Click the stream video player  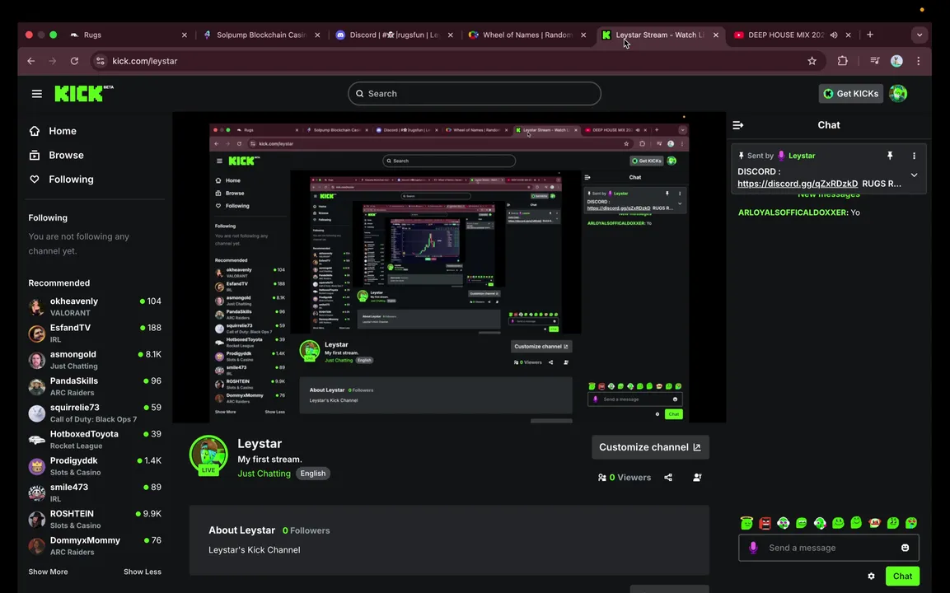click(449, 267)
